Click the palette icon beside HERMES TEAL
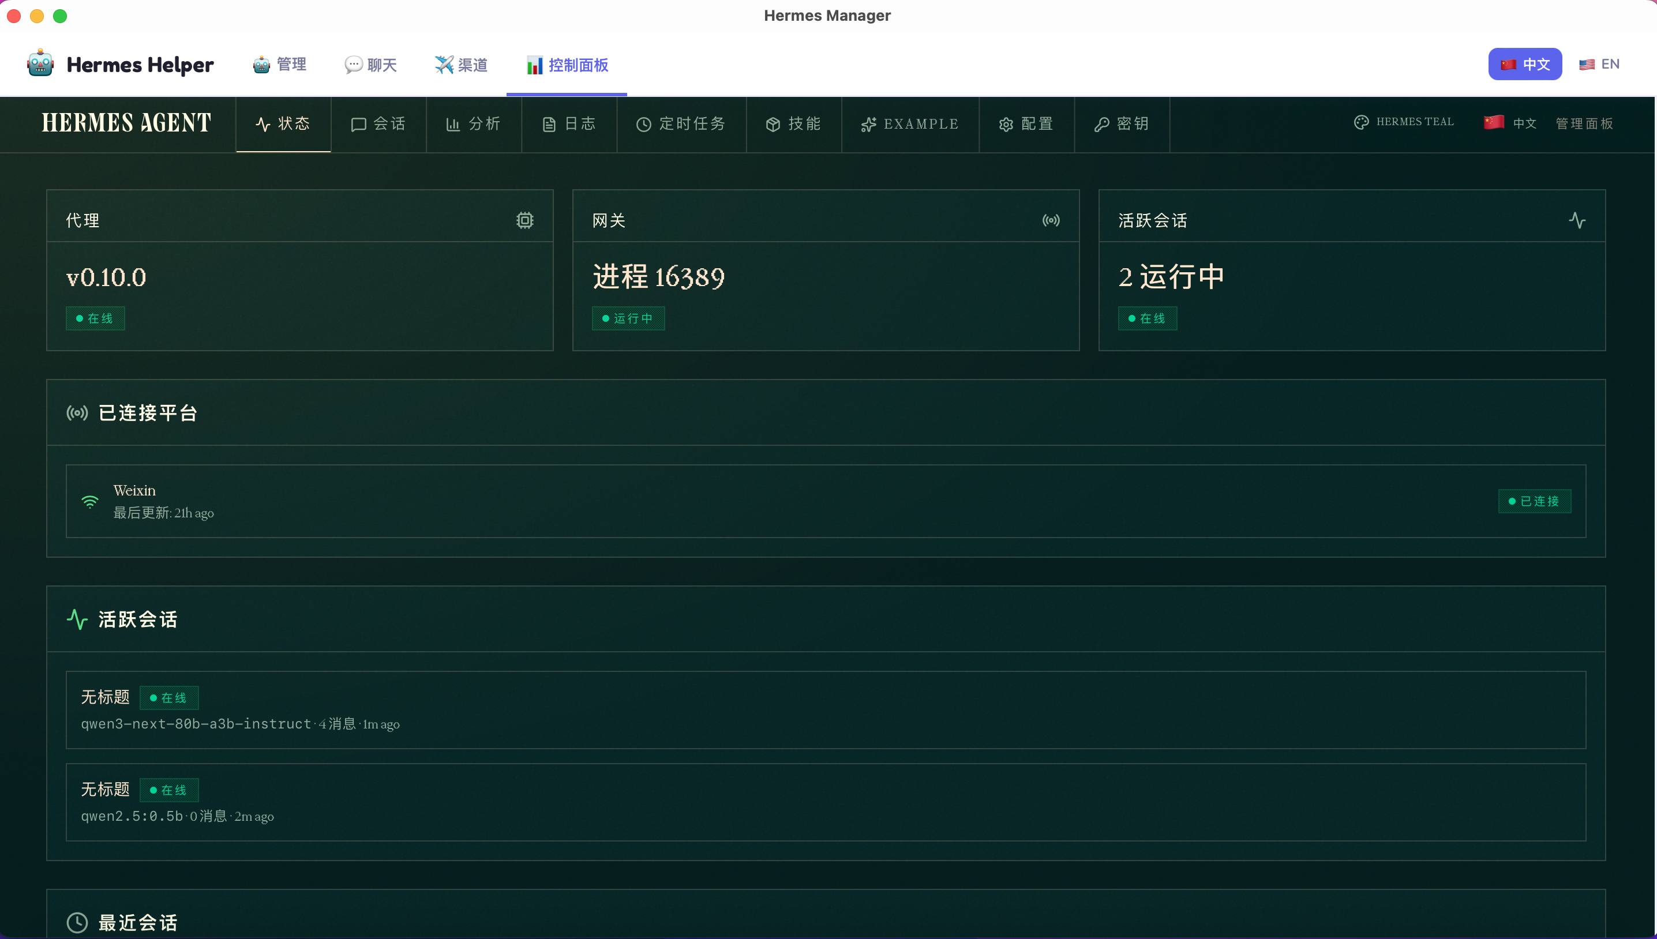Screen dimensions: 1657x939 click(x=1362, y=122)
